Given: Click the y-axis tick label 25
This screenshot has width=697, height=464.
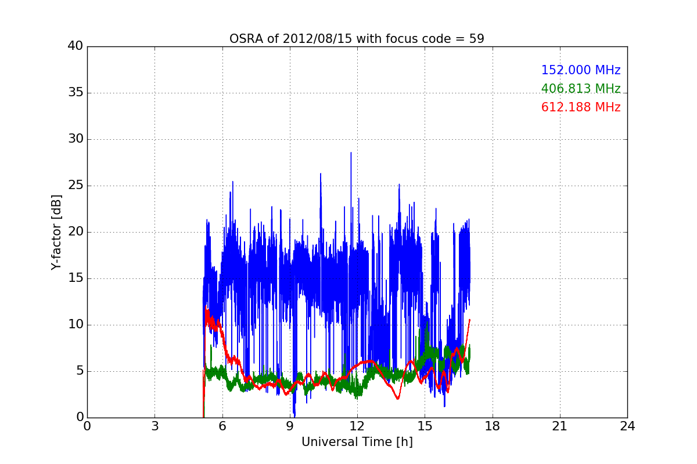Looking at the screenshot, I should click(76, 186).
